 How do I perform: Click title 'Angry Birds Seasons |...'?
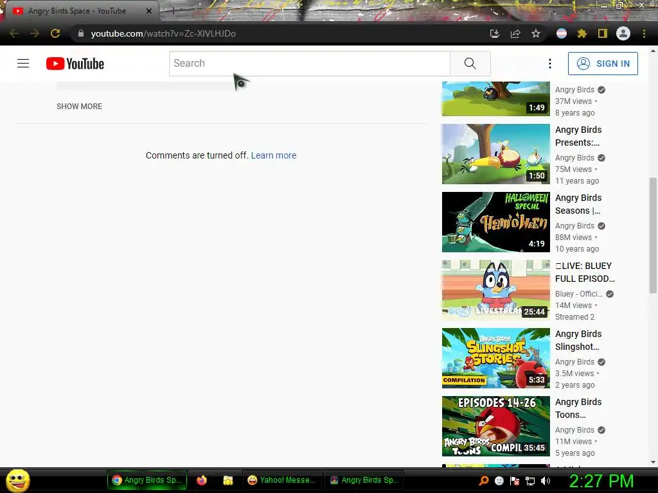578,204
